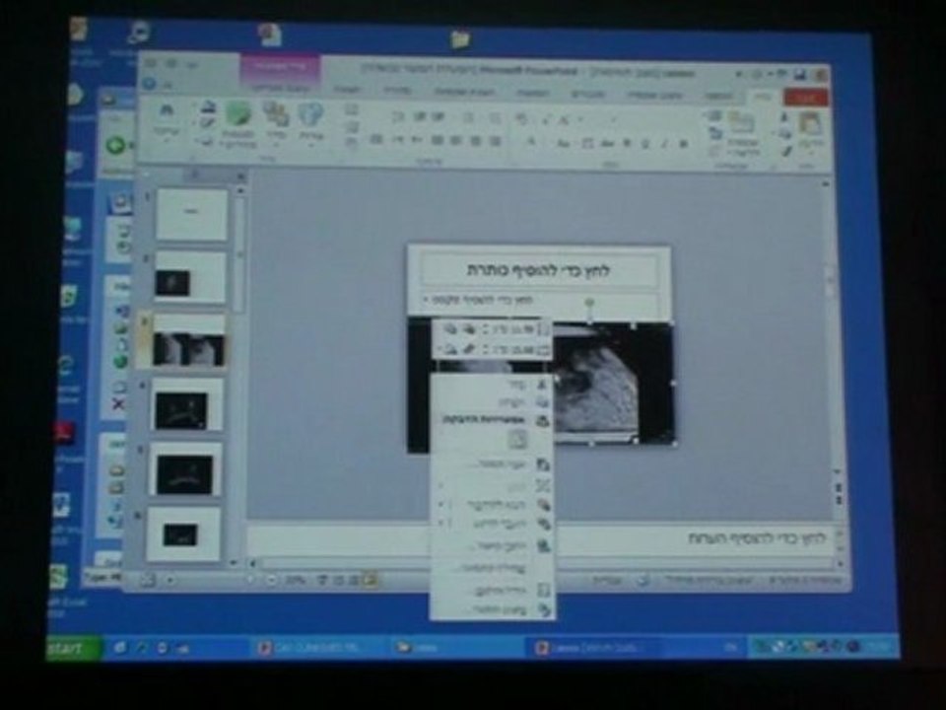Click the 20% zoom level in the status bar
946x710 pixels.
pyautogui.click(x=295, y=580)
